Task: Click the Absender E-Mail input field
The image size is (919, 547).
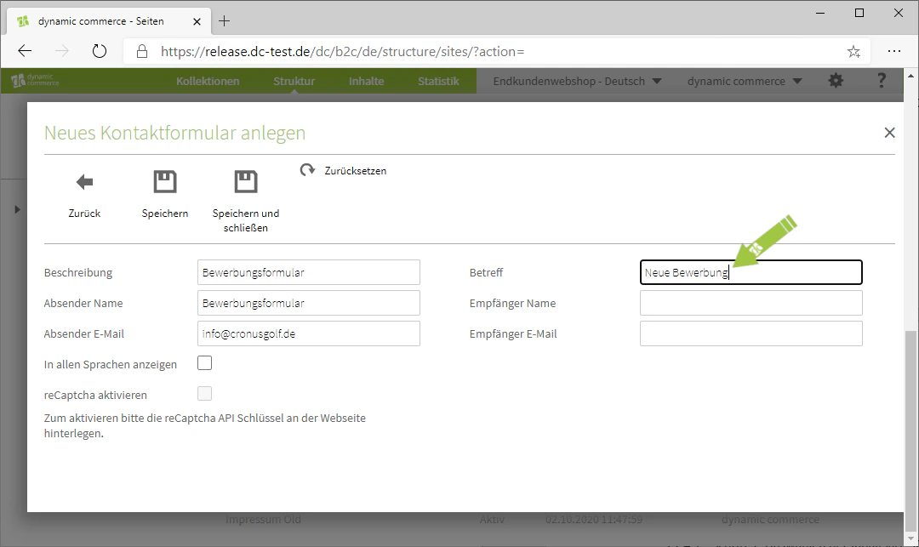Action: (x=309, y=333)
